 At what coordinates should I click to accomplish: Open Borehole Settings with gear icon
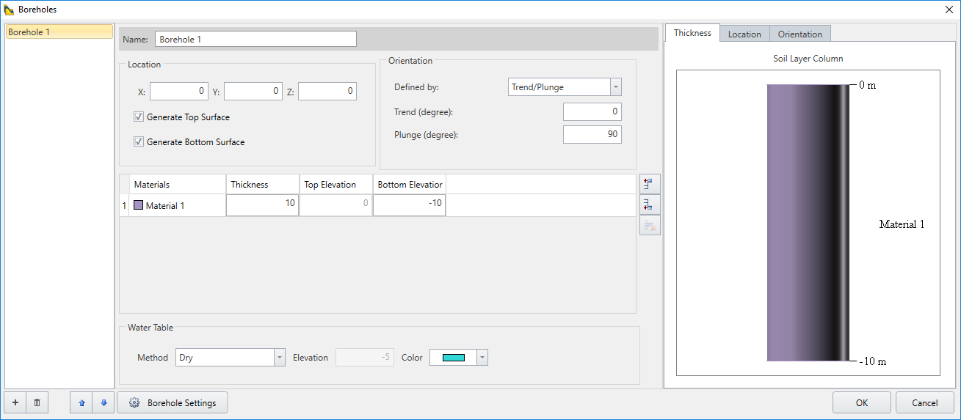click(173, 402)
